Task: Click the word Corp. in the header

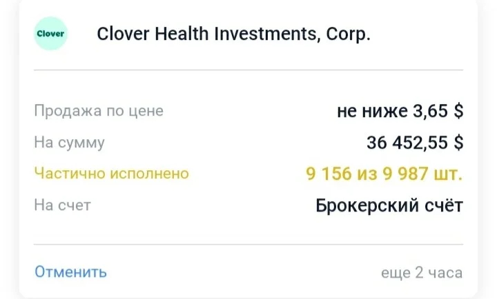Action: click(x=349, y=34)
